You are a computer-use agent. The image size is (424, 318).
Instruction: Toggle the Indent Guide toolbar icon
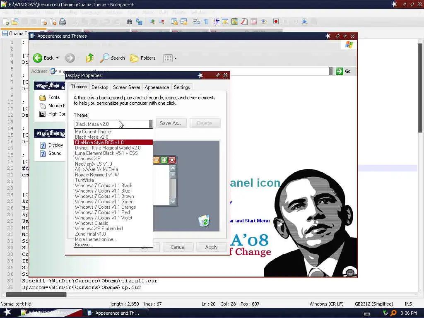[x=216, y=22]
